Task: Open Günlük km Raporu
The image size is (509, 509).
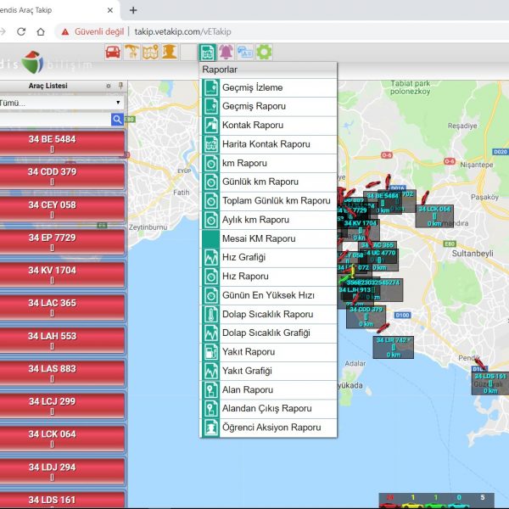Action: click(x=269, y=182)
